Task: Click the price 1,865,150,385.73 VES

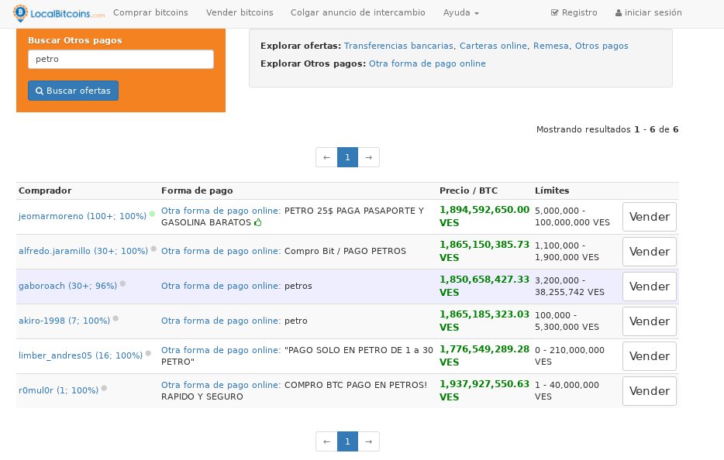Action: (484, 251)
